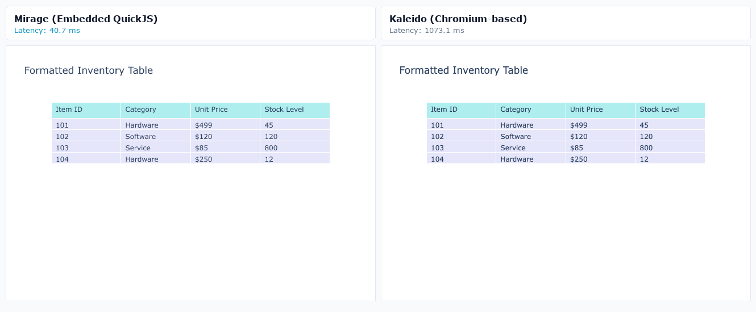Click Hardware cell in row 104 of Kaleido table
Viewport: 756px width, 312px height.
click(x=531, y=158)
